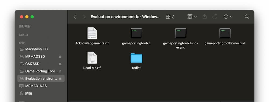This screenshot has height=102, width=269.
Task: Click the iCloud sidebar heading
Action: [x=23, y=35]
